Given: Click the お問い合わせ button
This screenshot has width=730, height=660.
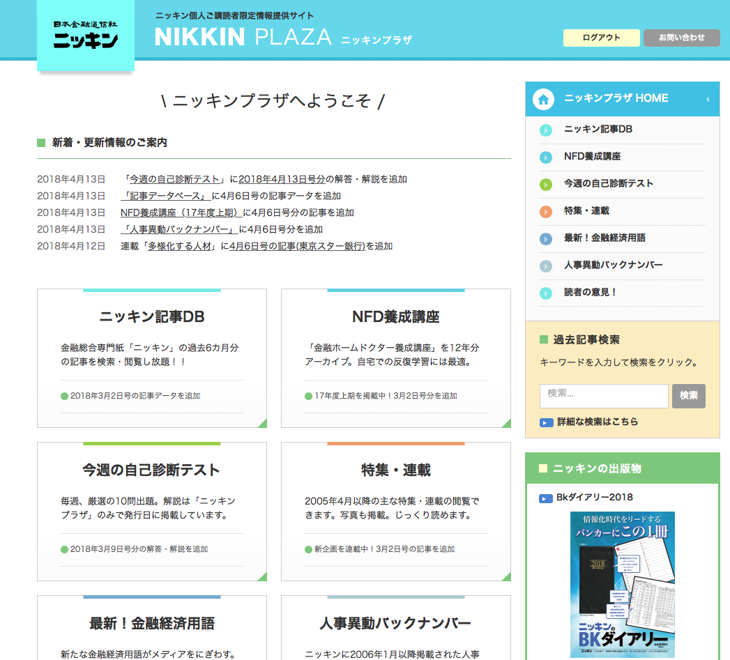Looking at the screenshot, I should [682, 38].
